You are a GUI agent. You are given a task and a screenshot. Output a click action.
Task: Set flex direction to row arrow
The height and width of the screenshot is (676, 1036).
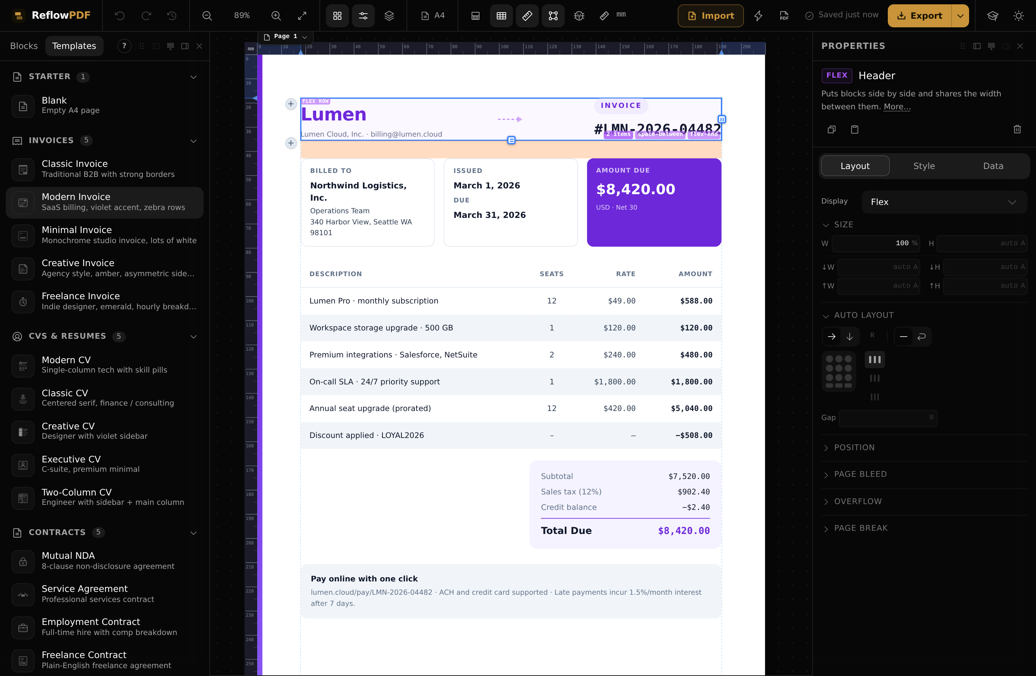coord(831,337)
